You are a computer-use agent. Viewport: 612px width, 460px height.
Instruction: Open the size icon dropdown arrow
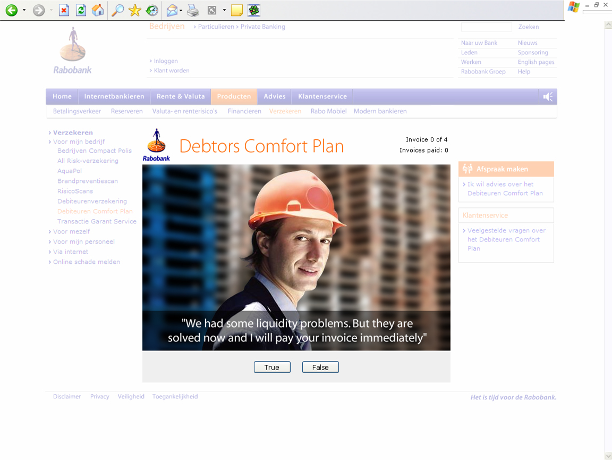coord(224,10)
